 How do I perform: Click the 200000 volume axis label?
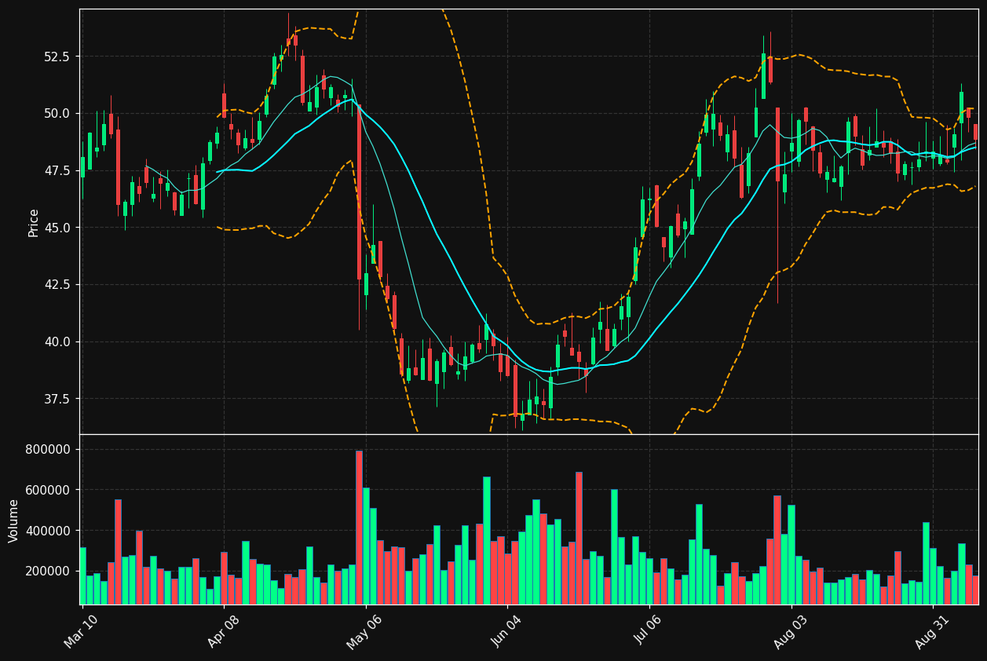(49, 571)
